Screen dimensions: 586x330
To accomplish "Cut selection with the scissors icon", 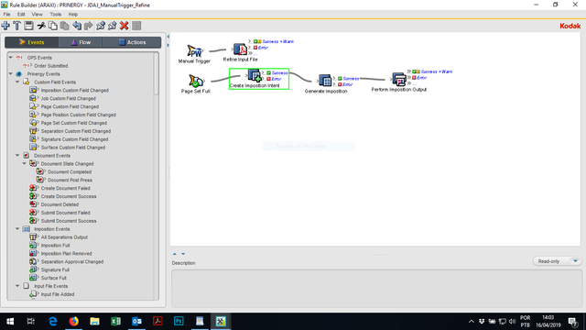I will point(41,26).
